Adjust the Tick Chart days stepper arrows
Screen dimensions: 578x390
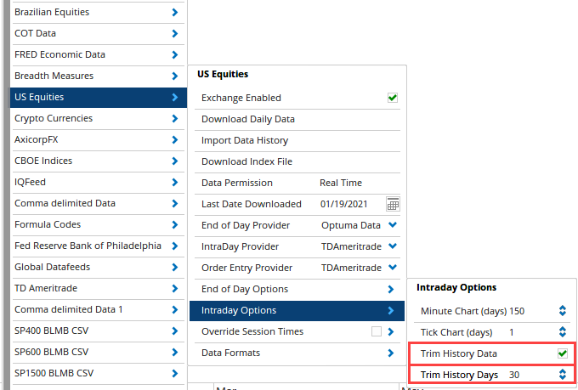tap(562, 332)
